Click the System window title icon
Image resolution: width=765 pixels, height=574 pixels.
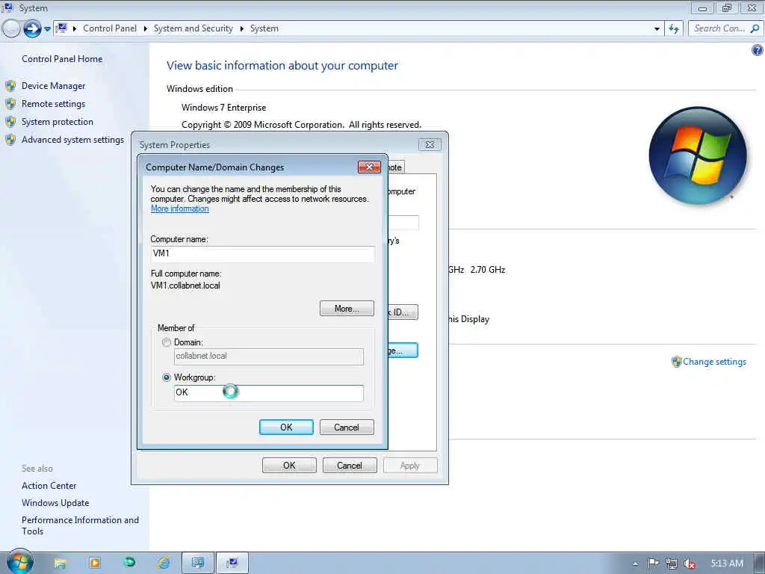(x=7, y=7)
